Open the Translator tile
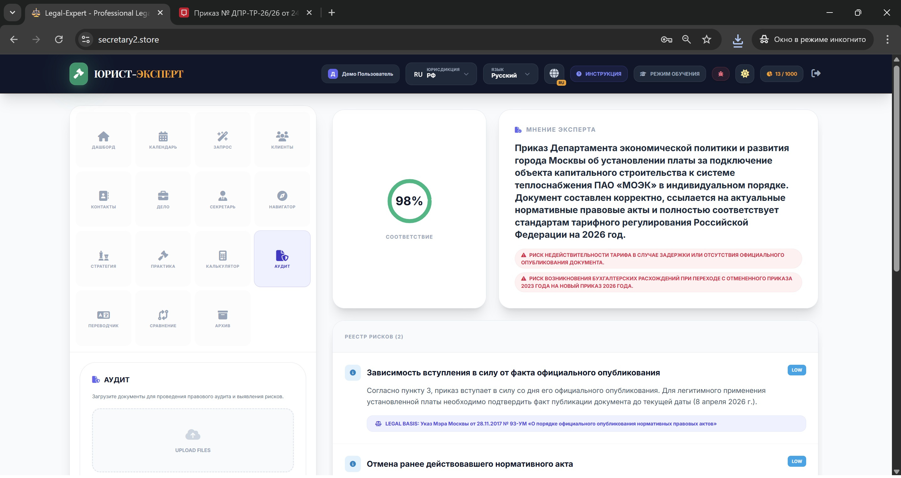 pyautogui.click(x=104, y=318)
